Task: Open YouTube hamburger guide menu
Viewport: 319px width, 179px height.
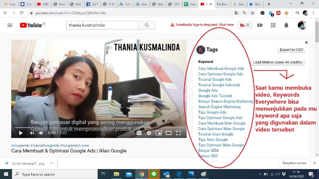Action: click(x=10, y=25)
